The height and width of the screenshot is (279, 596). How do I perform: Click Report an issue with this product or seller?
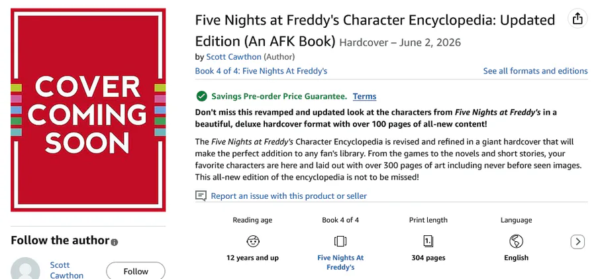289,196
